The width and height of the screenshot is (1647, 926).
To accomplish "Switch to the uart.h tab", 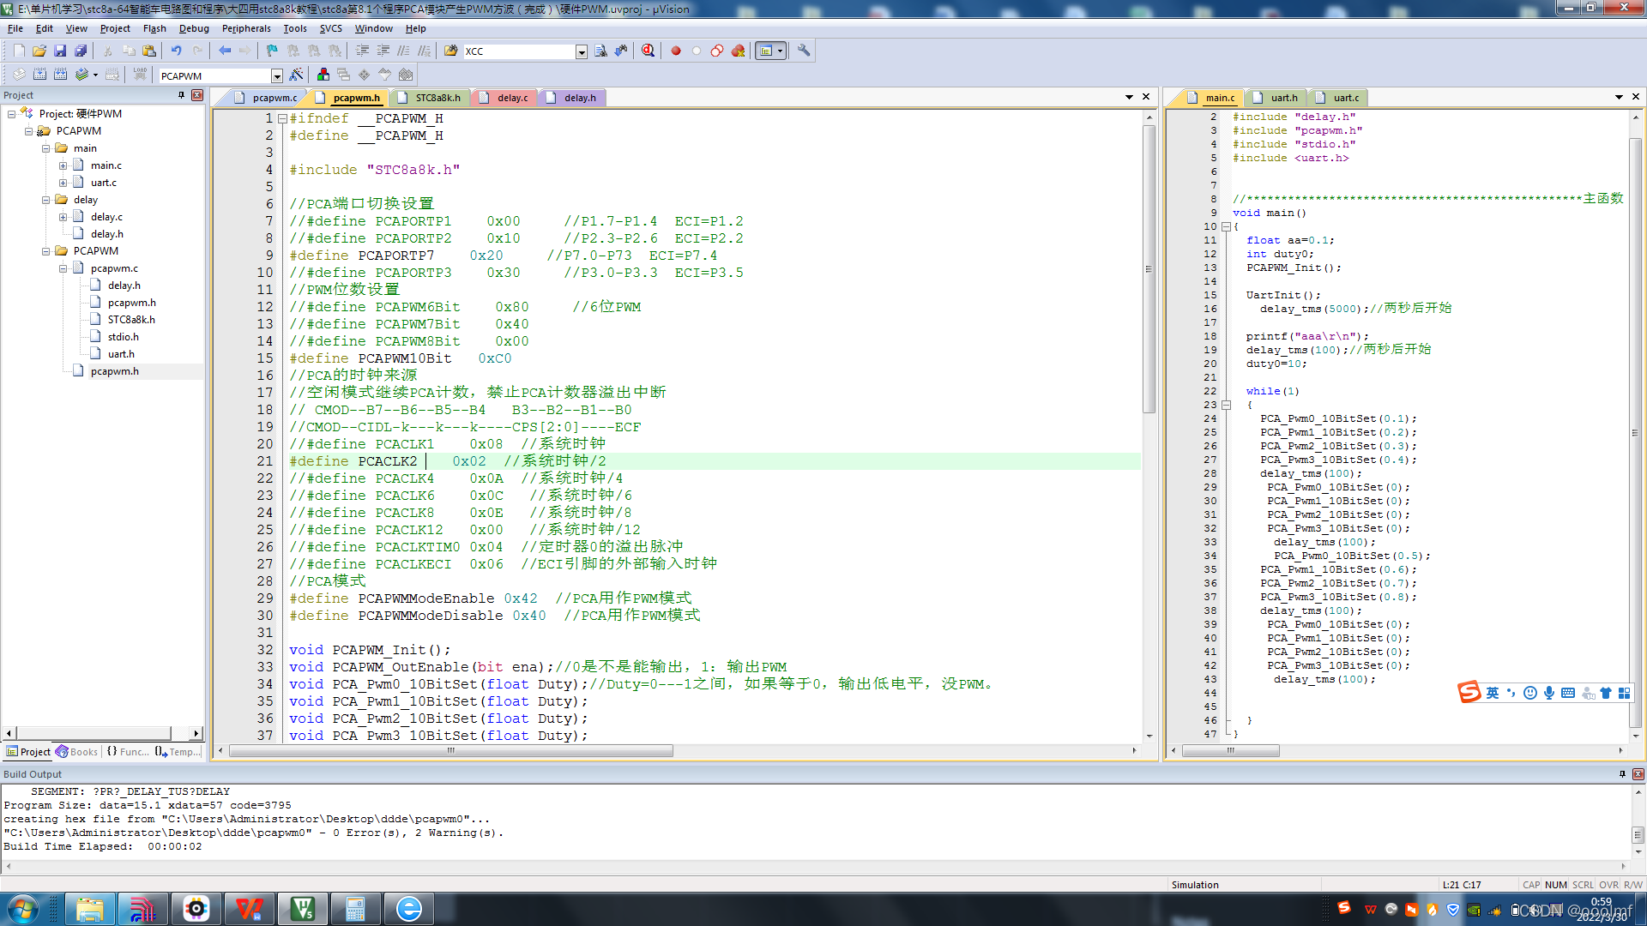I will [x=1276, y=98].
